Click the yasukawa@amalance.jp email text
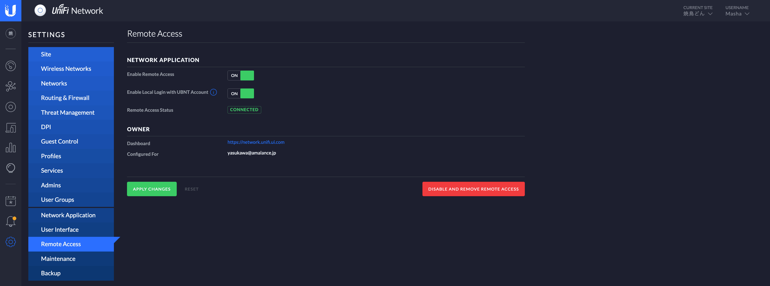The image size is (770, 286). (252, 153)
